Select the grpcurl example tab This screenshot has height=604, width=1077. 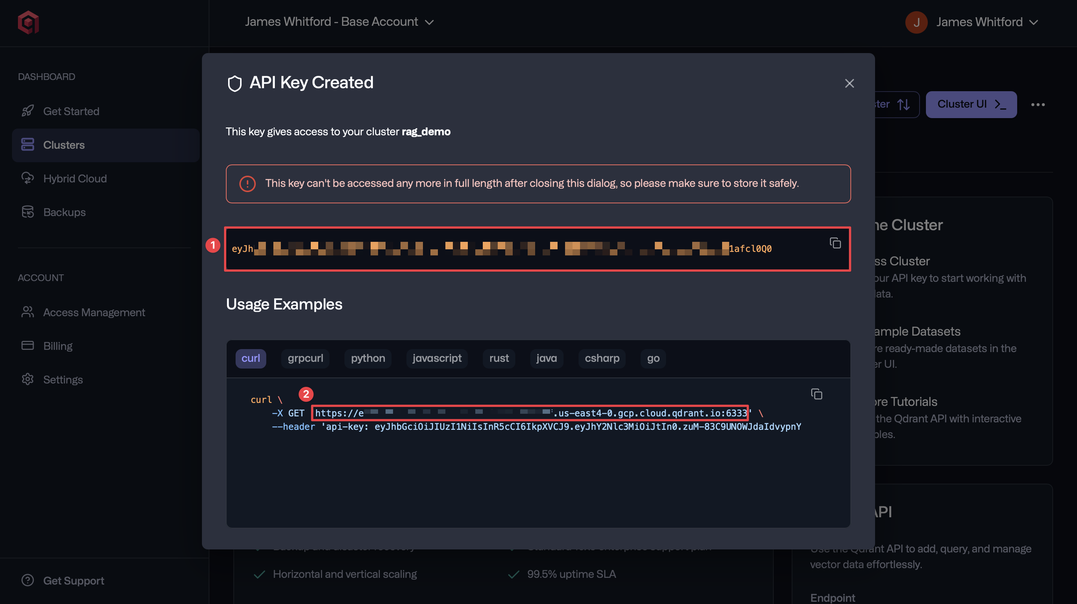[x=305, y=358]
